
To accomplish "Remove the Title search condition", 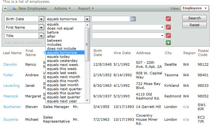I will [168, 36].
